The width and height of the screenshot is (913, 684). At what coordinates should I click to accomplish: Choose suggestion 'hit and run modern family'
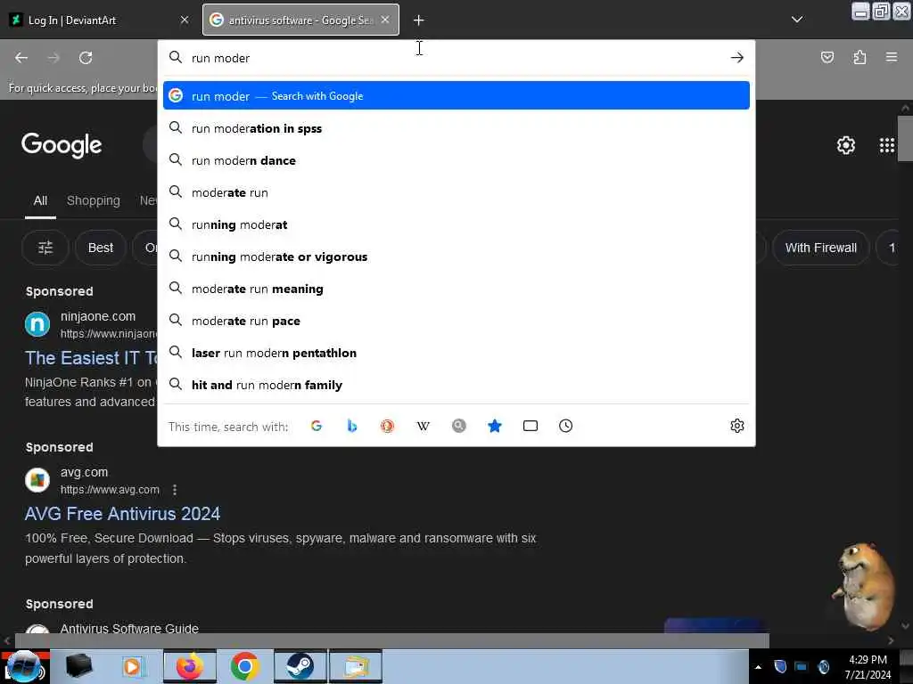[456, 385]
